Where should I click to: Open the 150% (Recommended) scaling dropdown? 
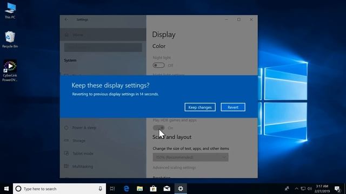tap(190, 157)
